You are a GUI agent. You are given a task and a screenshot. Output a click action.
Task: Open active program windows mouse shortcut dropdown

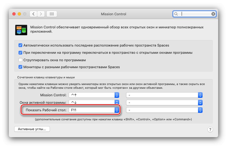(x=164, y=103)
